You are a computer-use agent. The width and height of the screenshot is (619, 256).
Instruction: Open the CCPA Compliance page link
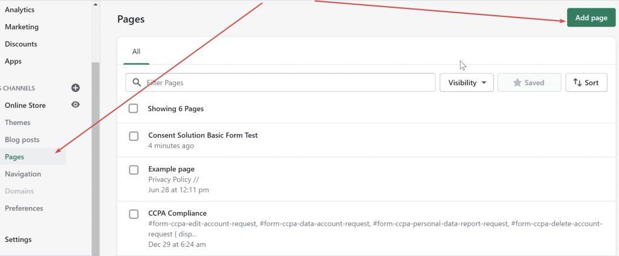click(x=177, y=213)
